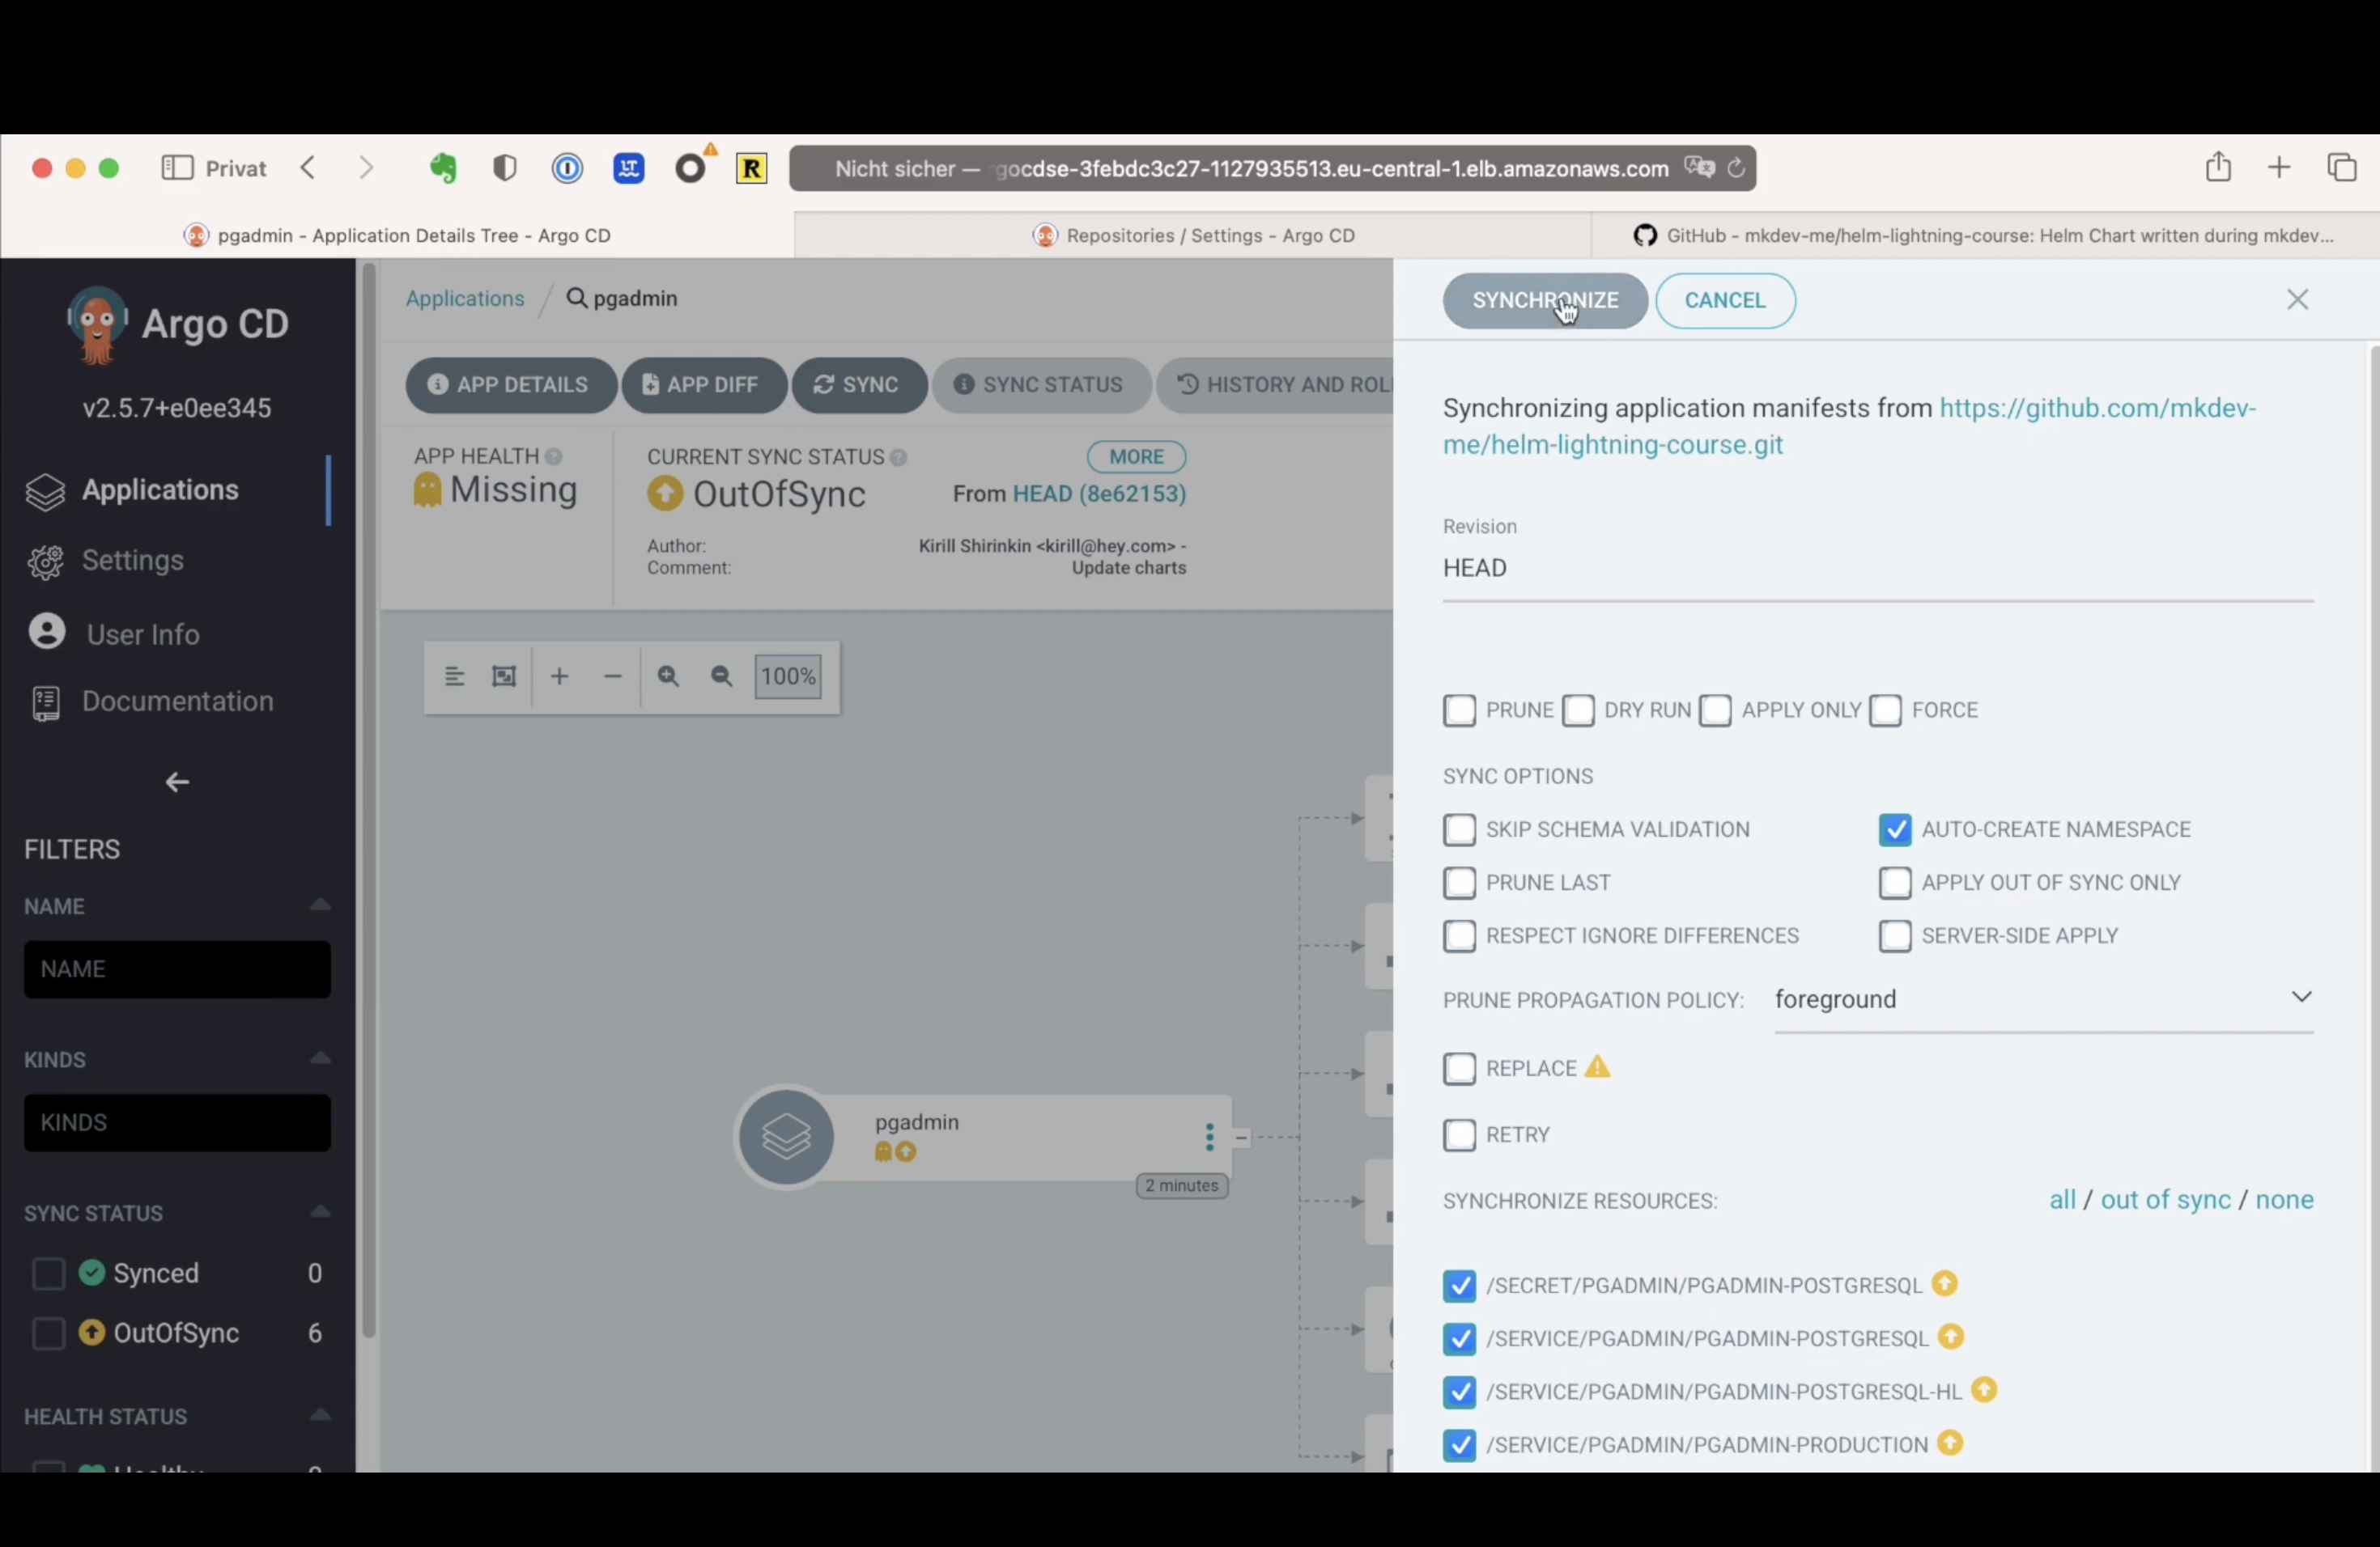
Task: Click the HEAD revision input field
Action: [x=1879, y=567]
